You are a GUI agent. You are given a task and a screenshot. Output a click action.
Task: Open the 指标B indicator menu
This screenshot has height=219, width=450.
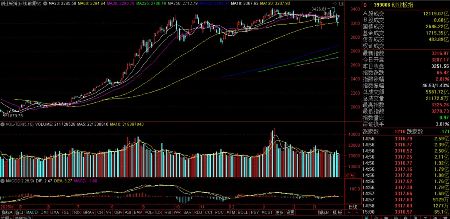point(323,212)
